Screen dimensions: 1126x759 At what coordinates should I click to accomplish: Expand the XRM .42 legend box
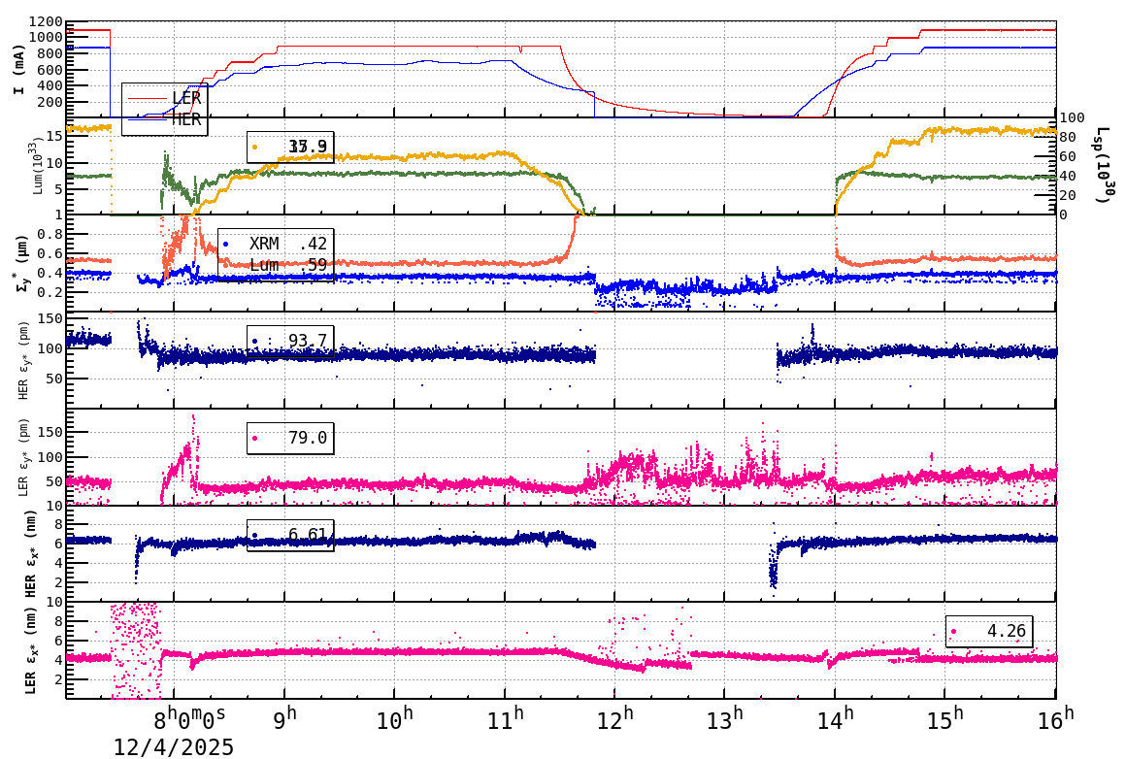pyautogui.click(x=275, y=252)
